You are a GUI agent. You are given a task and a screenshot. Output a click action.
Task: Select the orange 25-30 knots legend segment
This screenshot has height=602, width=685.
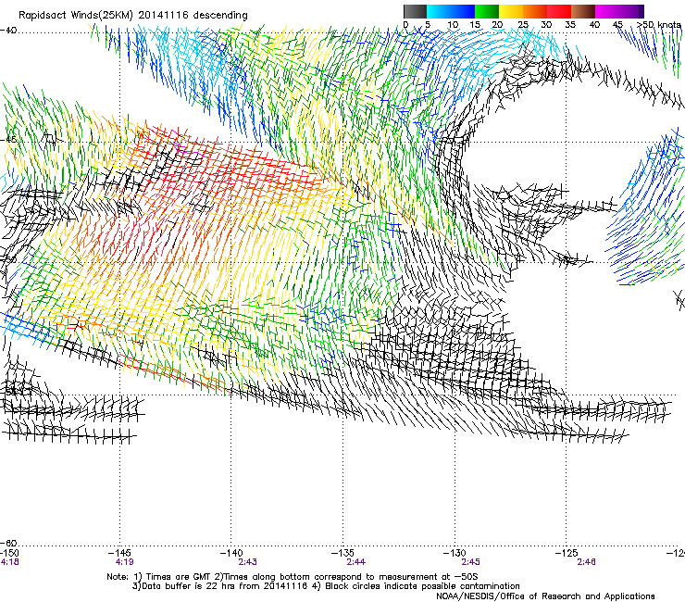[535, 11]
